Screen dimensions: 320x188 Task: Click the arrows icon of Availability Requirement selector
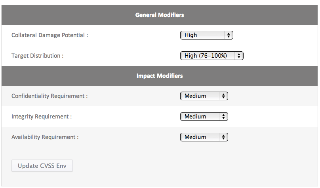[x=223, y=137]
